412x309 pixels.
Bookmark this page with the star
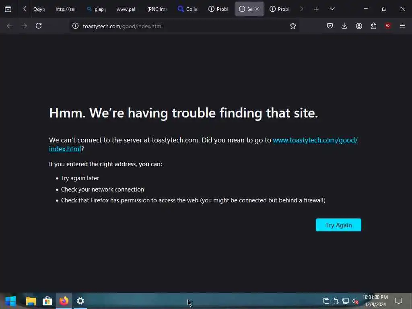293,26
